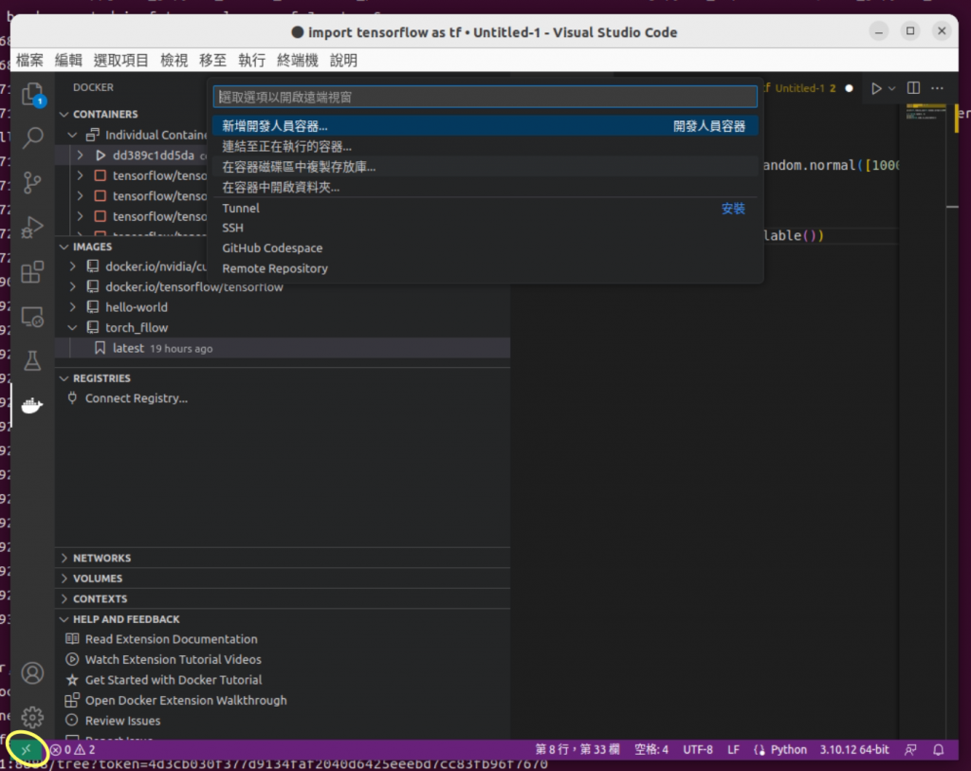Viewport: 971px width, 771px height.
Task: Open the run button dropdown arrow
Action: point(891,88)
